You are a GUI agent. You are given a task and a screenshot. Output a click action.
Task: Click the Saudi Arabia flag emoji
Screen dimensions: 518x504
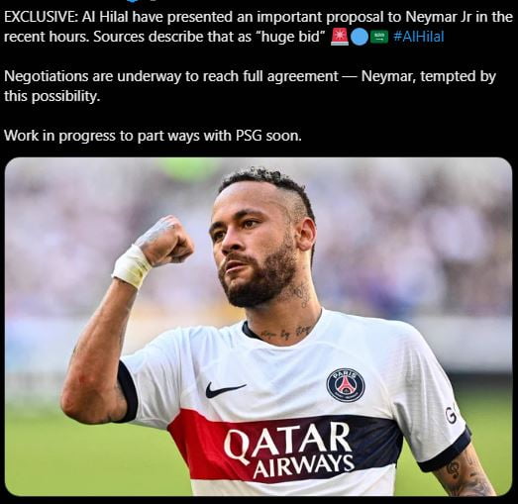click(x=379, y=37)
